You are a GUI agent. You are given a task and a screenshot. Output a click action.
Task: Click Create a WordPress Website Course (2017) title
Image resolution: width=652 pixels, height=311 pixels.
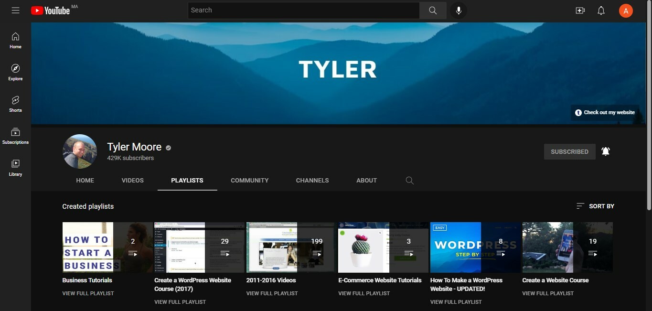coord(192,285)
